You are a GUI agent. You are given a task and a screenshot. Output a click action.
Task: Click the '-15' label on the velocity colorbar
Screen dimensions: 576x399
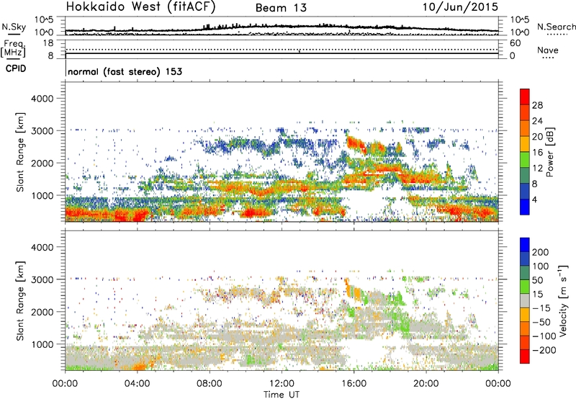[x=541, y=308]
